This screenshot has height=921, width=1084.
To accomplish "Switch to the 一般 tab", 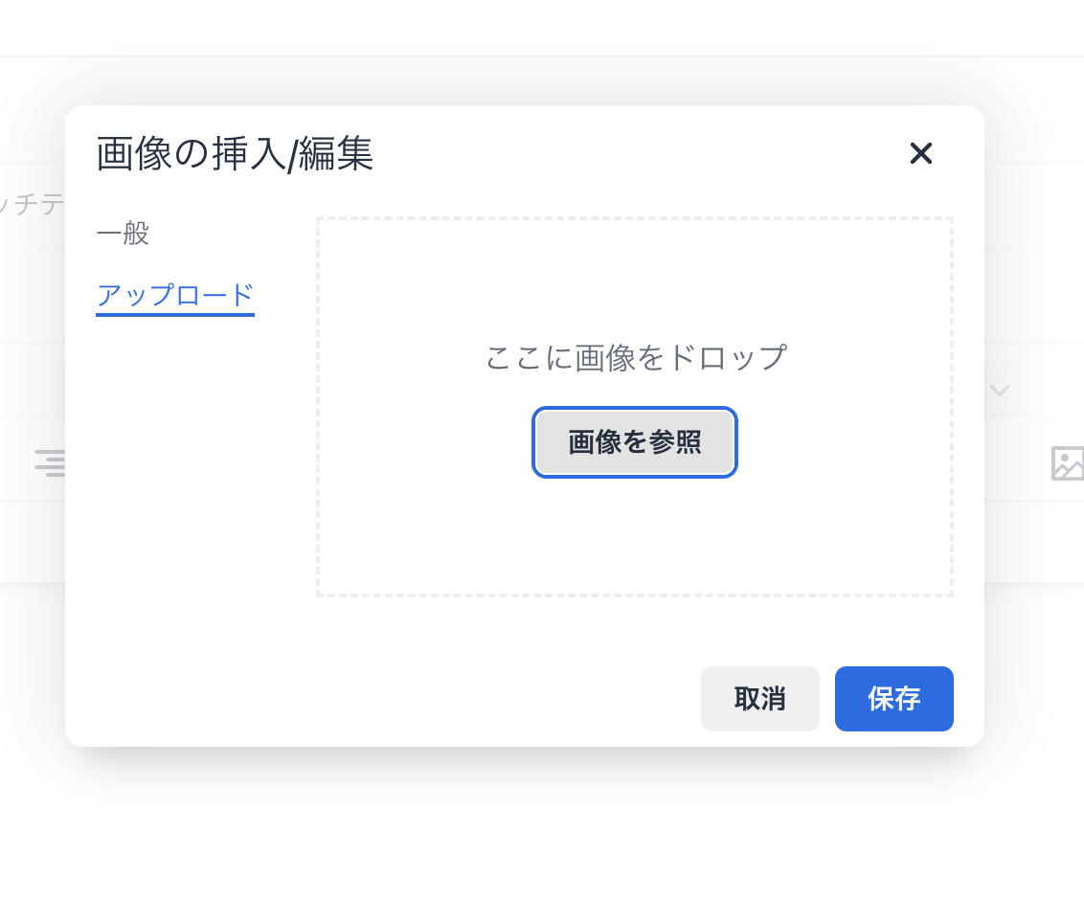I will click(124, 233).
